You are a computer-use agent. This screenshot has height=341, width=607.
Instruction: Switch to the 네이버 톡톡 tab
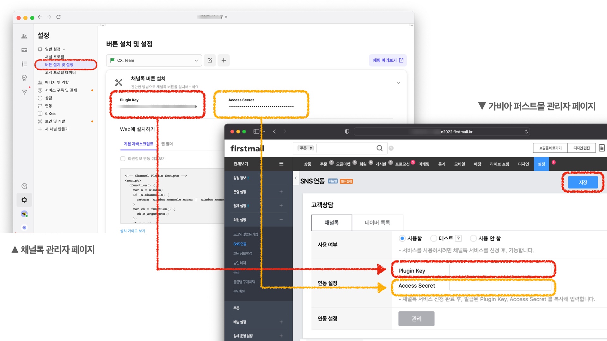(377, 223)
